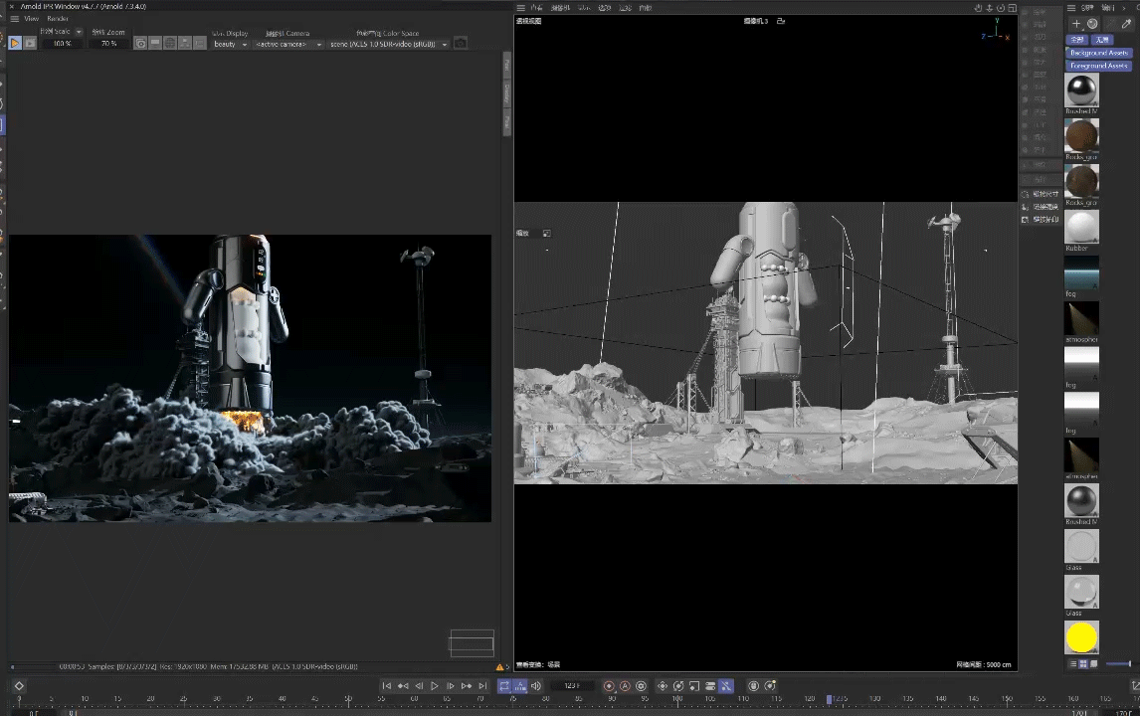Select the chrome Brushed Metal material at top
Screen dimensions: 1140x716
click(x=1082, y=90)
